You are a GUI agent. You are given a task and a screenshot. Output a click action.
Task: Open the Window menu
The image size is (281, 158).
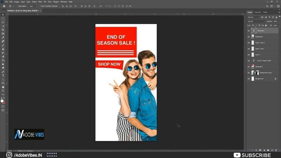tap(64, 2)
